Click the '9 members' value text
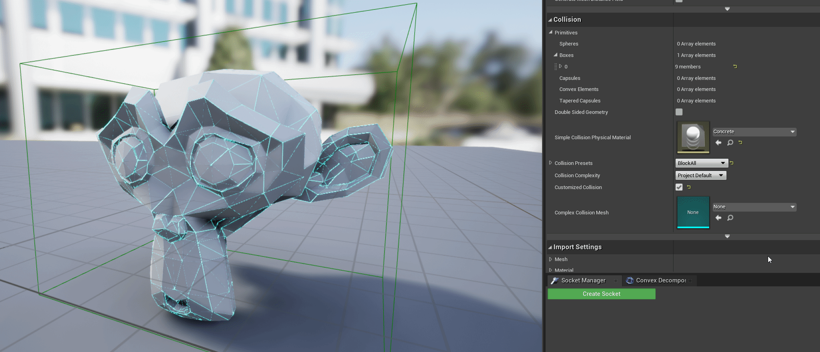The image size is (820, 352). pos(688,67)
